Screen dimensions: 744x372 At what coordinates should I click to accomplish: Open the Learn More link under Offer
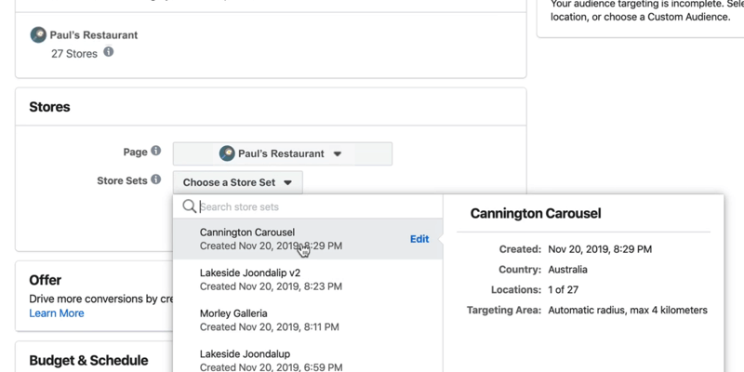click(x=57, y=313)
